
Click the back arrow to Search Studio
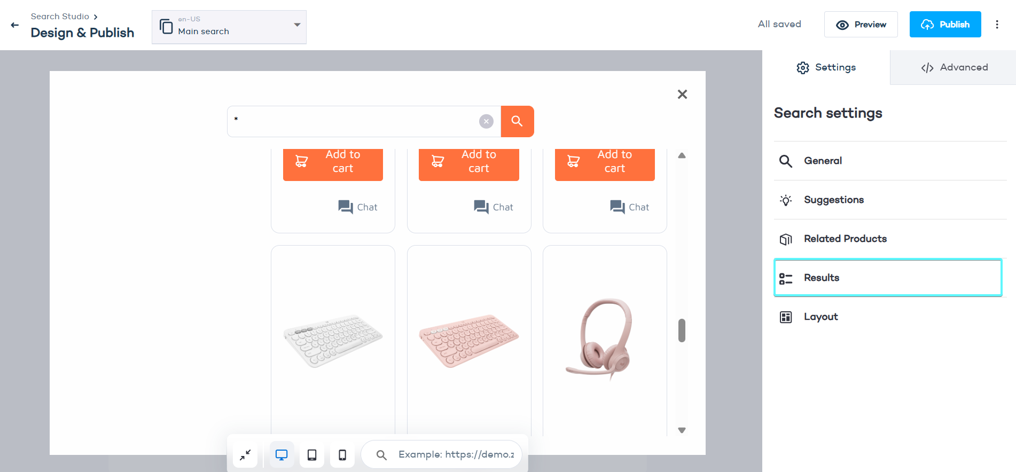15,25
